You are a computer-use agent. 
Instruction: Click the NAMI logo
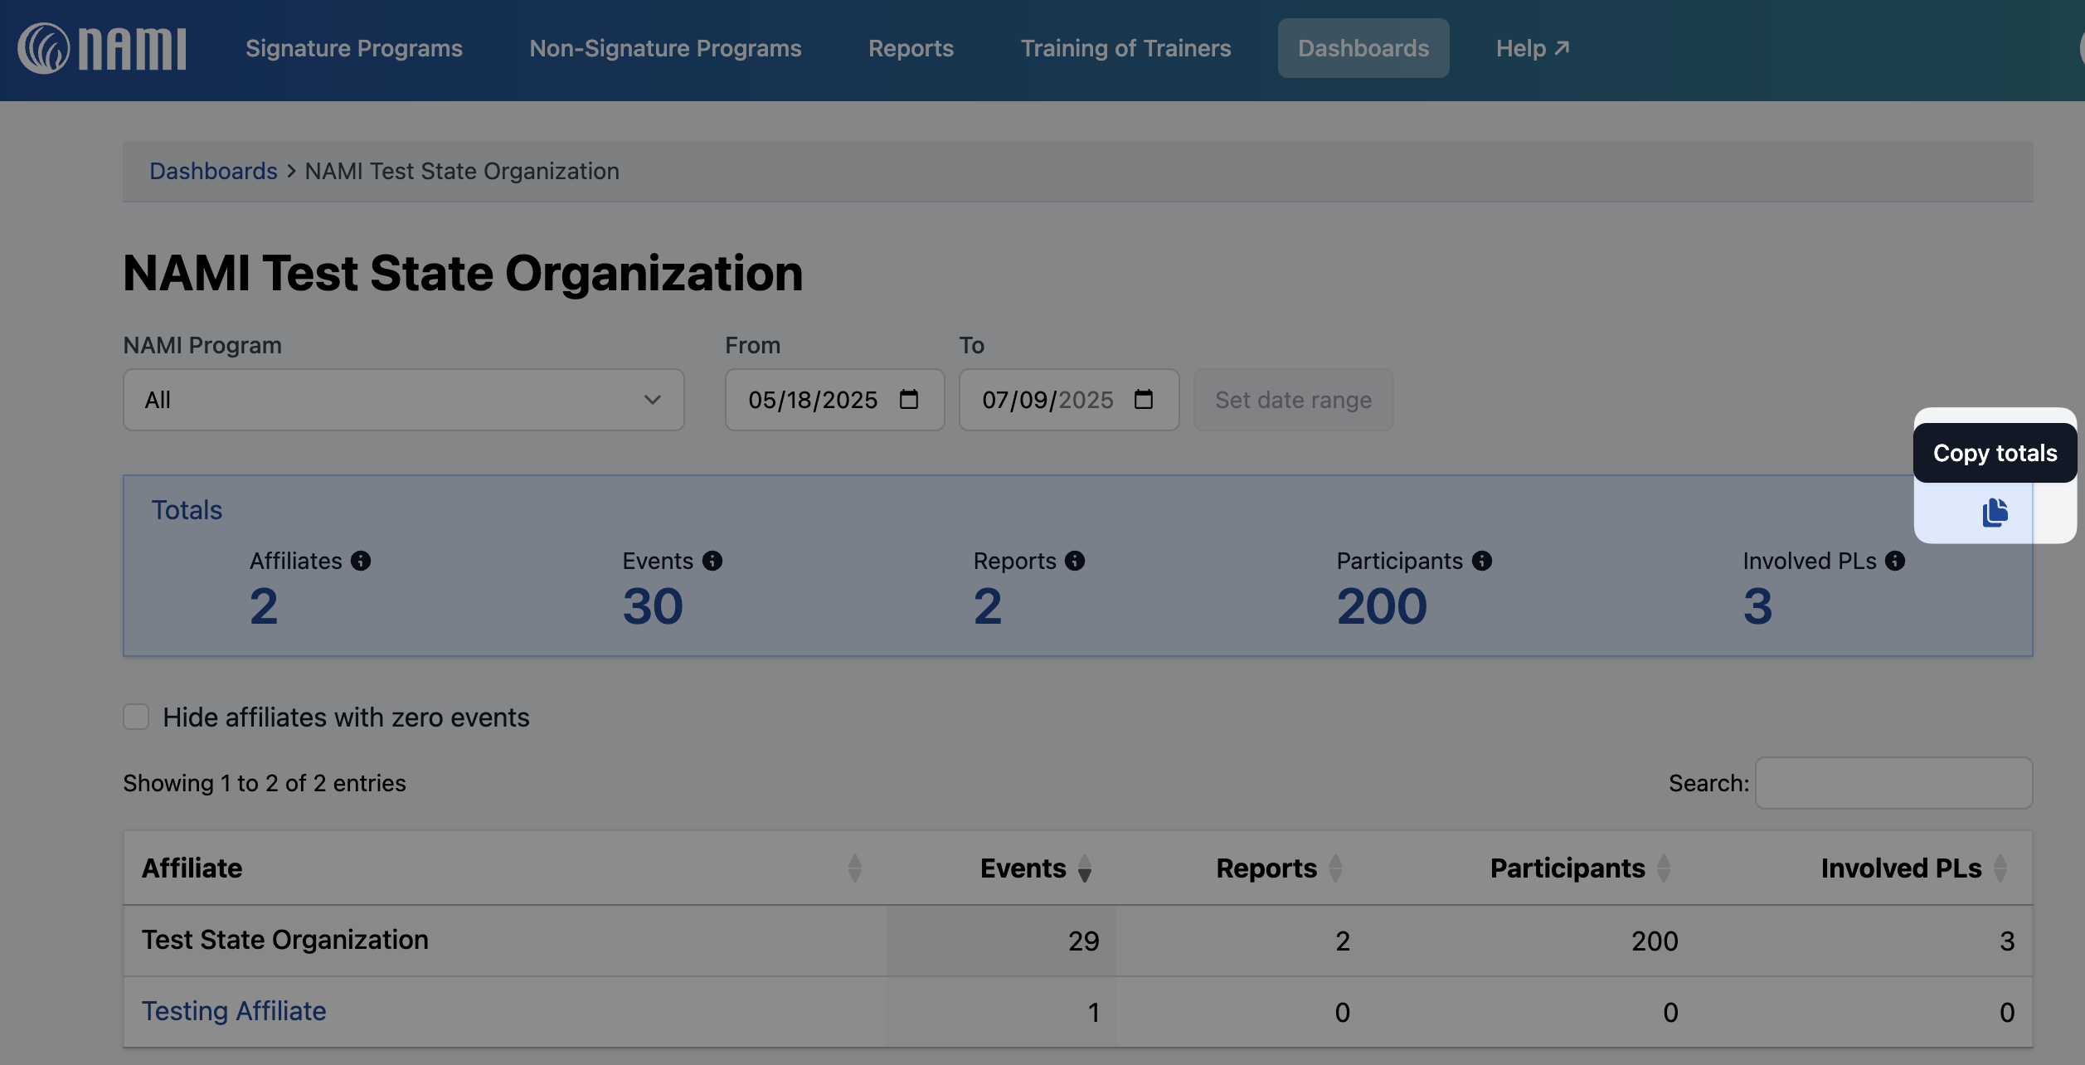point(102,48)
